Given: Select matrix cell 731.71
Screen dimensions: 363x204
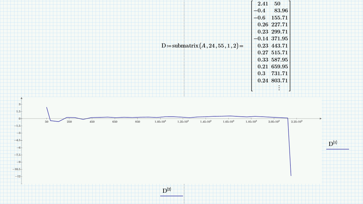Looking at the screenshot, I should tap(279, 73).
